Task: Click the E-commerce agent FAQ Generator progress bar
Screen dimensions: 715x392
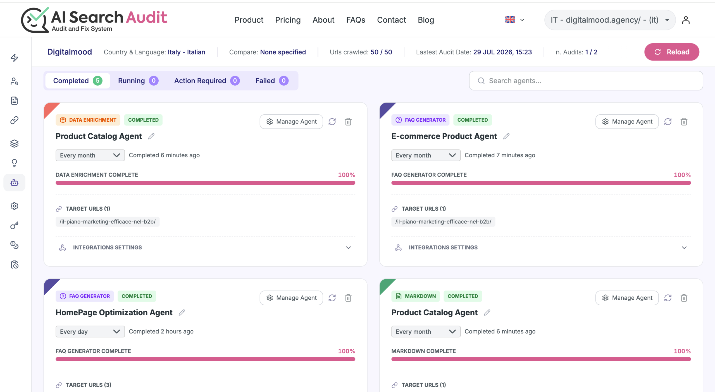Action: [x=541, y=183]
